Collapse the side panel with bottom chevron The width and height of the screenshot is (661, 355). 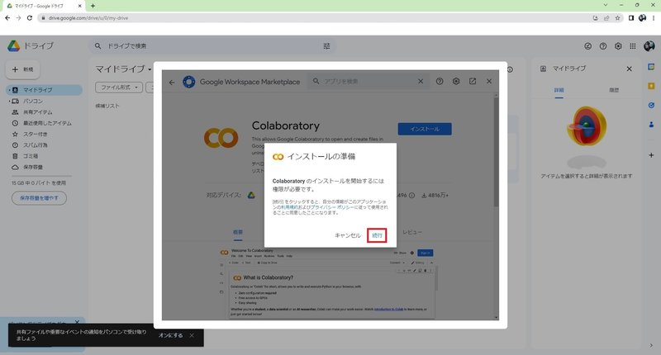(x=651, y=345)
